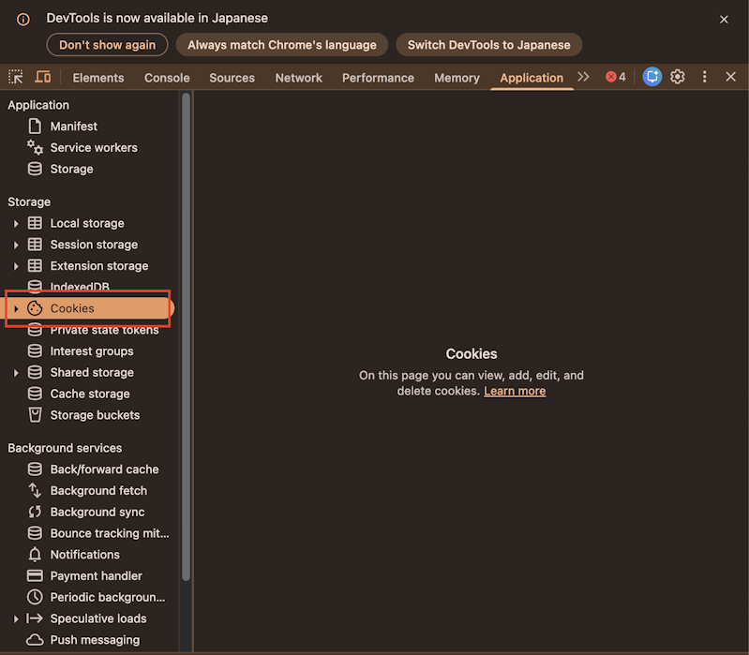Click Switch DevTools to Japanese

click(488, 45)
